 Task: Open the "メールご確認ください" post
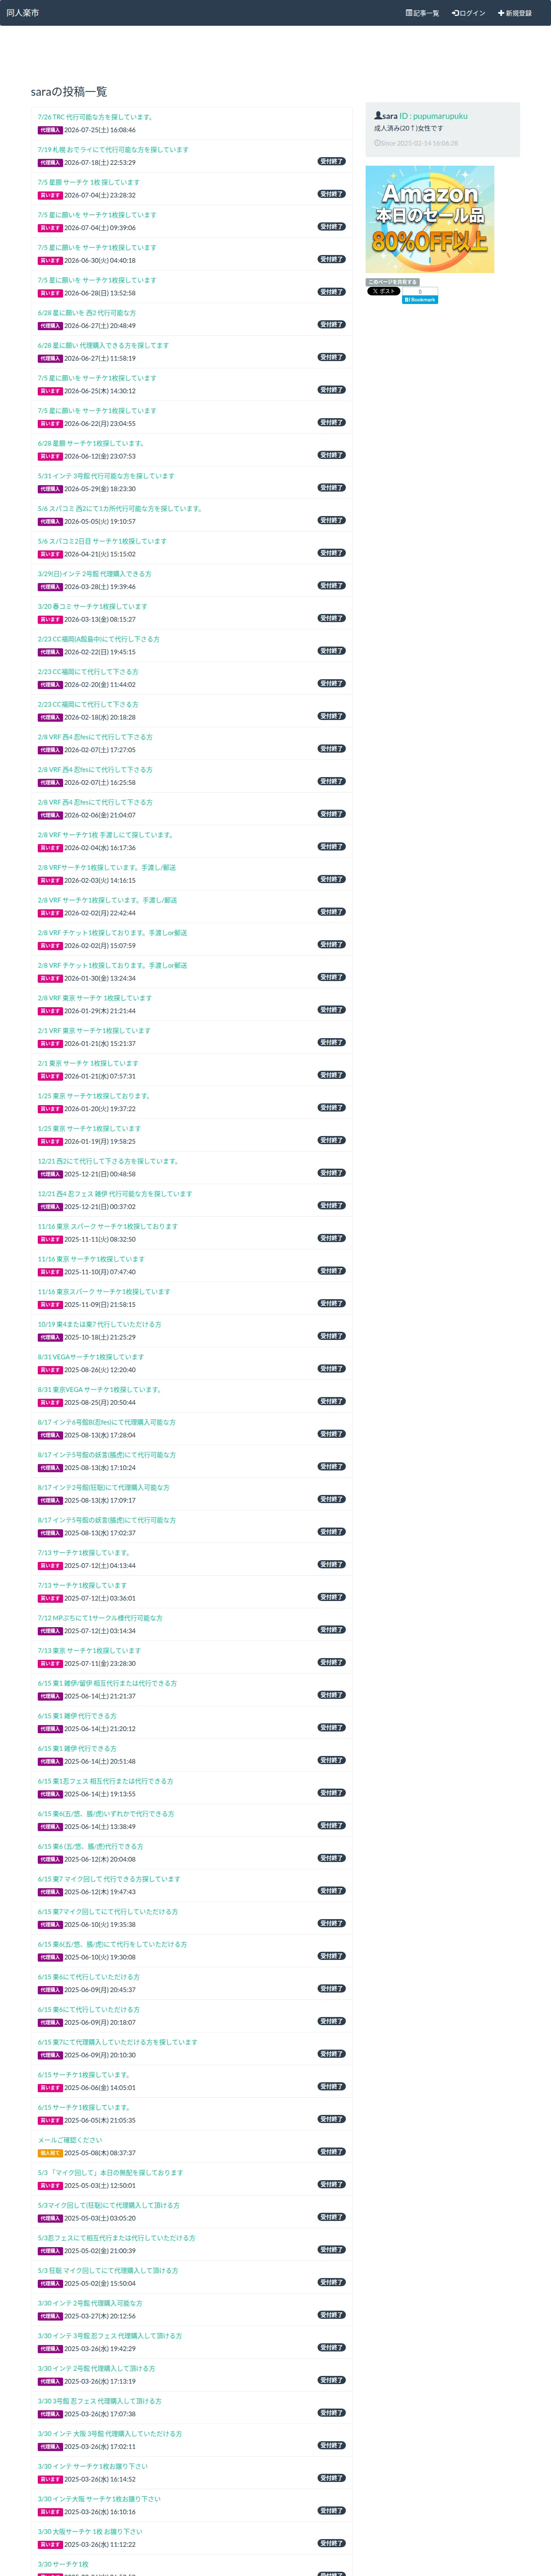70,2139
